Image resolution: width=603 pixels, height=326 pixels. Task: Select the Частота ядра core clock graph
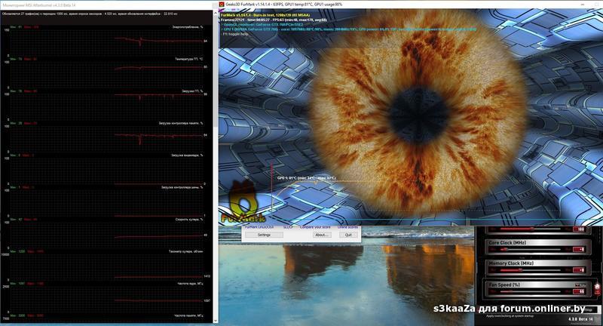[x=106, y=297]
